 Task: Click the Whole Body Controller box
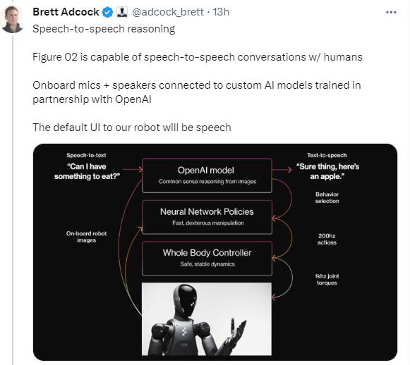[x=207, y=258]
